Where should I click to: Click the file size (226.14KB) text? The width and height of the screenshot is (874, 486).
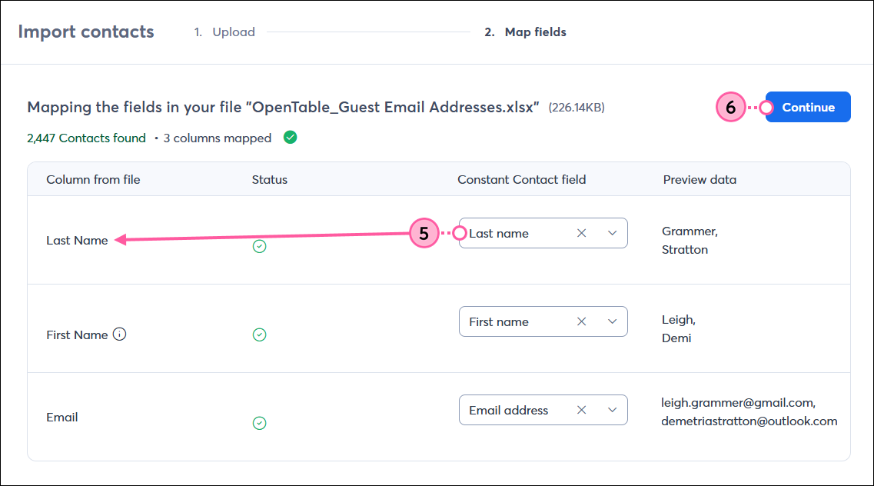pyautogui.click(x=577, y=108)
